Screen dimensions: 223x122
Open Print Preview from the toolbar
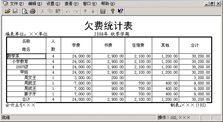point(25,11)
